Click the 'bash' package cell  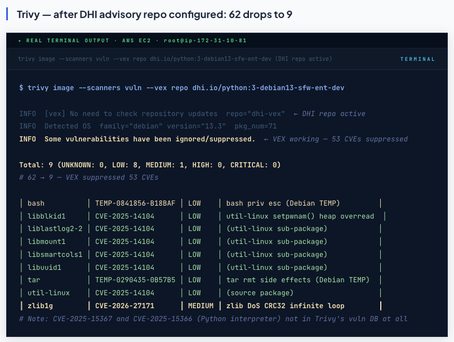36,203
